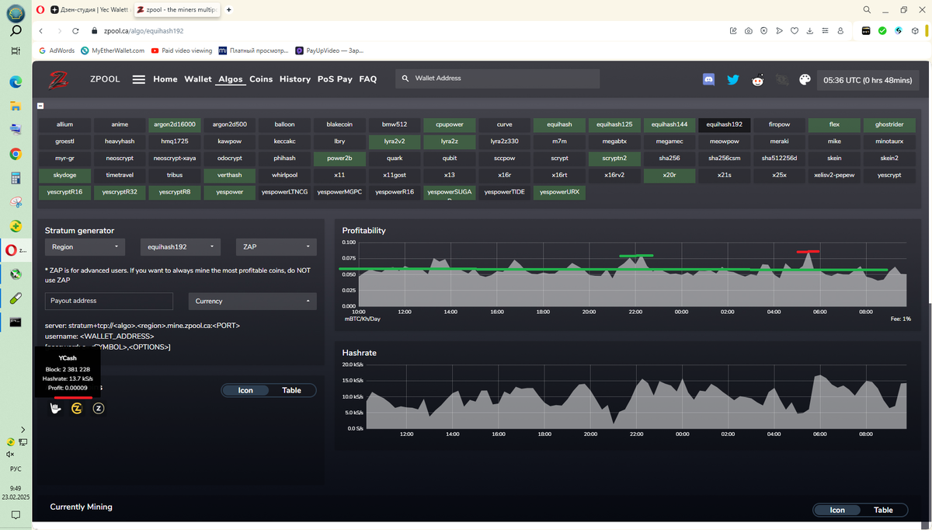Screen dimensions: 932x530
Task: Click the Windows taskbar search icon
Action: click(x=16, y=31)
